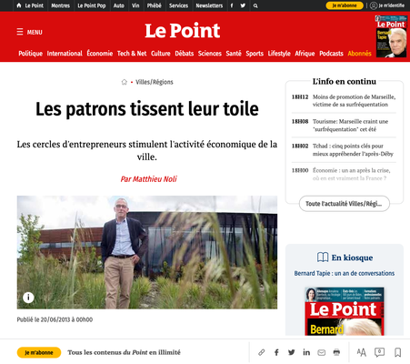Image resolution: width=410 pixels, height=364 pixels.
Task: Open author link Par Matthieu Noli
Action: click(148, 179)
